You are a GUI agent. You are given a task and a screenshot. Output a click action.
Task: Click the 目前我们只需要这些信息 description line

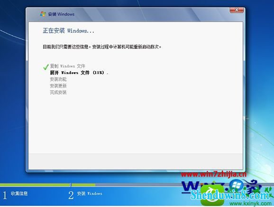click(102, 47)
